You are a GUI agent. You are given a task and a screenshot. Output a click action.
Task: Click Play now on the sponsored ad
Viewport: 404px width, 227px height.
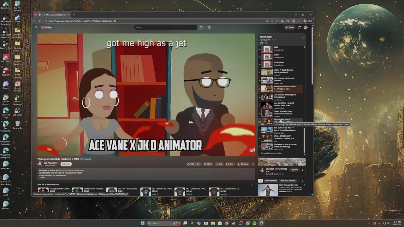click(x=294, y=170)
